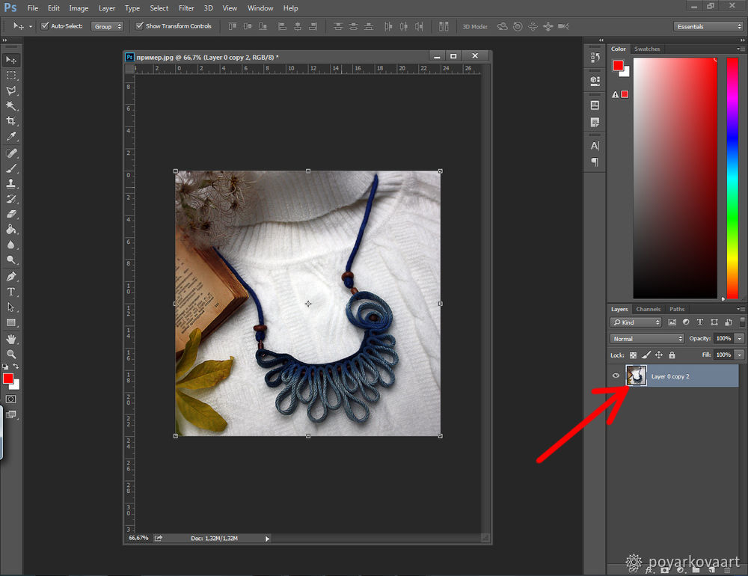Switch to the Swatches tab
This screenshot has height=576, width=748.
pyautogui.click(x=647, y=49)
